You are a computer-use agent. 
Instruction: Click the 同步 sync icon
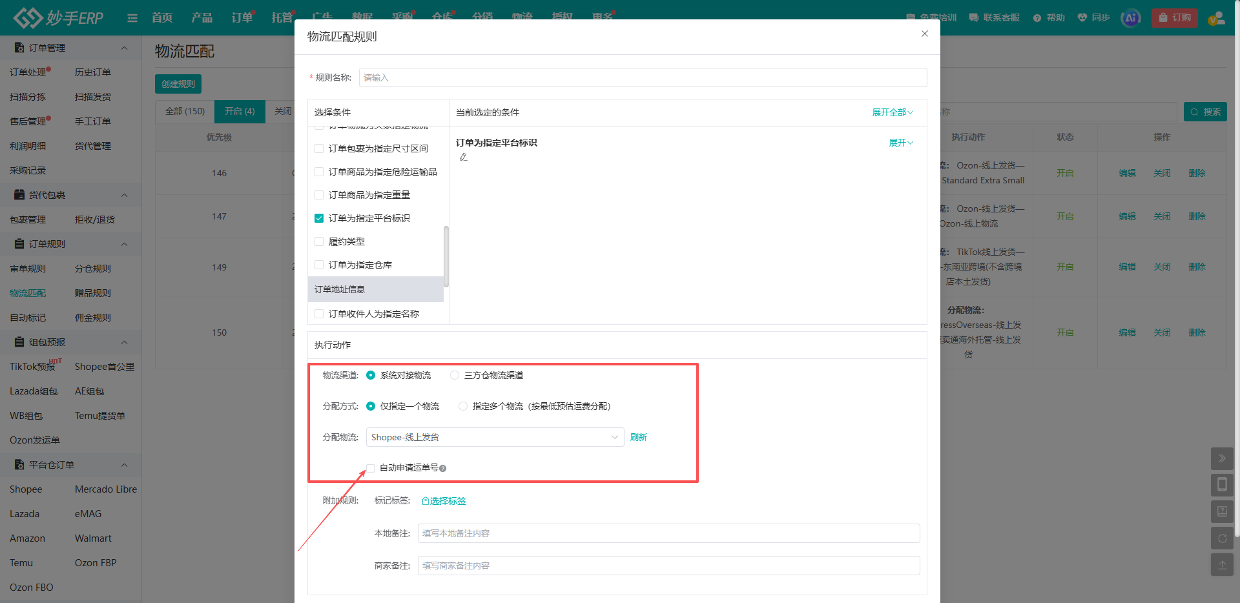point(1082,17)
